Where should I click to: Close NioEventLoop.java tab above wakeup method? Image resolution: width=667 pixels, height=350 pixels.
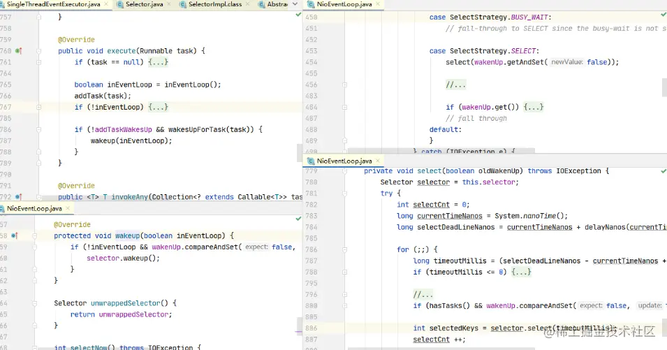[68, 208]
